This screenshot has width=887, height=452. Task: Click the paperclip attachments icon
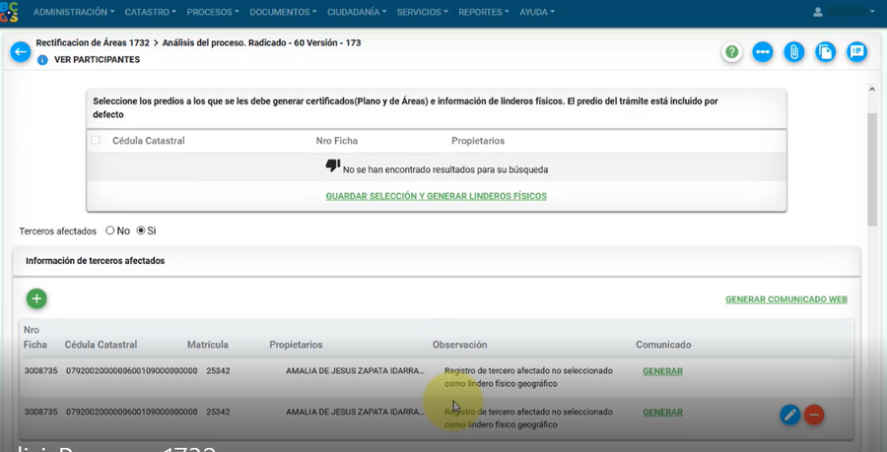pyautogui.click(x=794, y=52)
